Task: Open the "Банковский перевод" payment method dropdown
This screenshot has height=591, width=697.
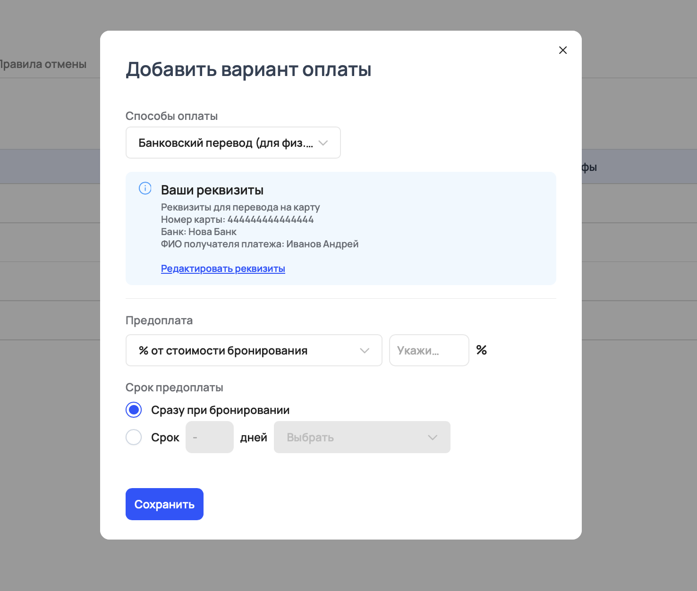Action: pos(226,143)
